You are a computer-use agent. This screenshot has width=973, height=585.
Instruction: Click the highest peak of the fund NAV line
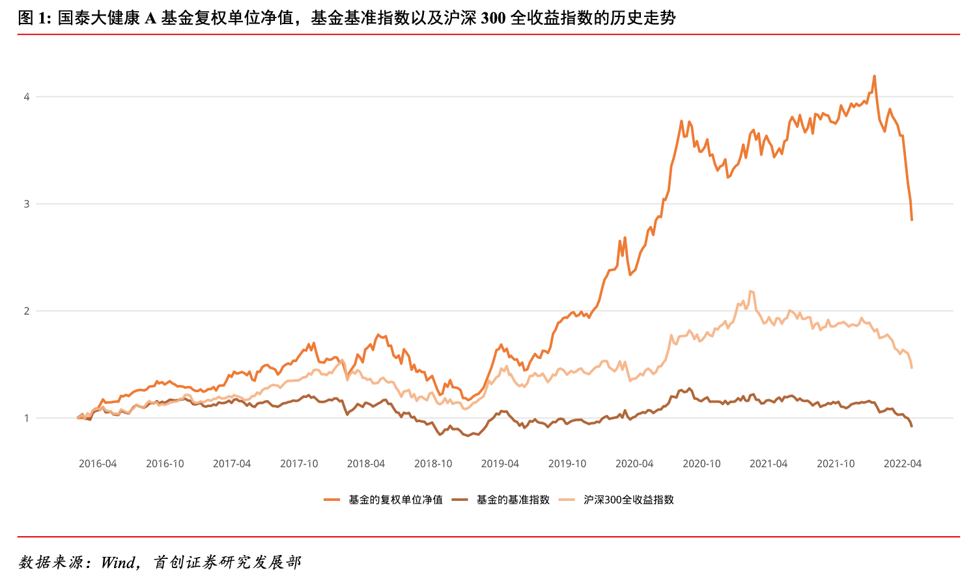(874, 76)
